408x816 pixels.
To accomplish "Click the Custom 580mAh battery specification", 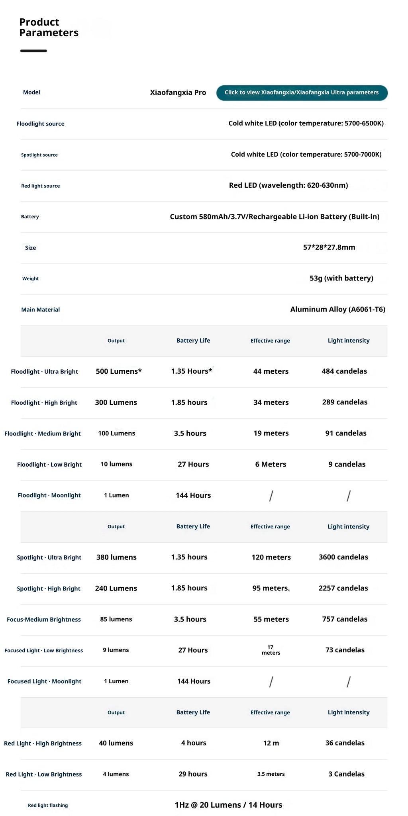I will [275, 217].
